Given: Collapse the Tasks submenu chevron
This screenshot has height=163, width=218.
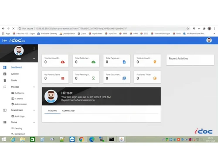Looking at the screenshot, I should click(x=34, y=122).
